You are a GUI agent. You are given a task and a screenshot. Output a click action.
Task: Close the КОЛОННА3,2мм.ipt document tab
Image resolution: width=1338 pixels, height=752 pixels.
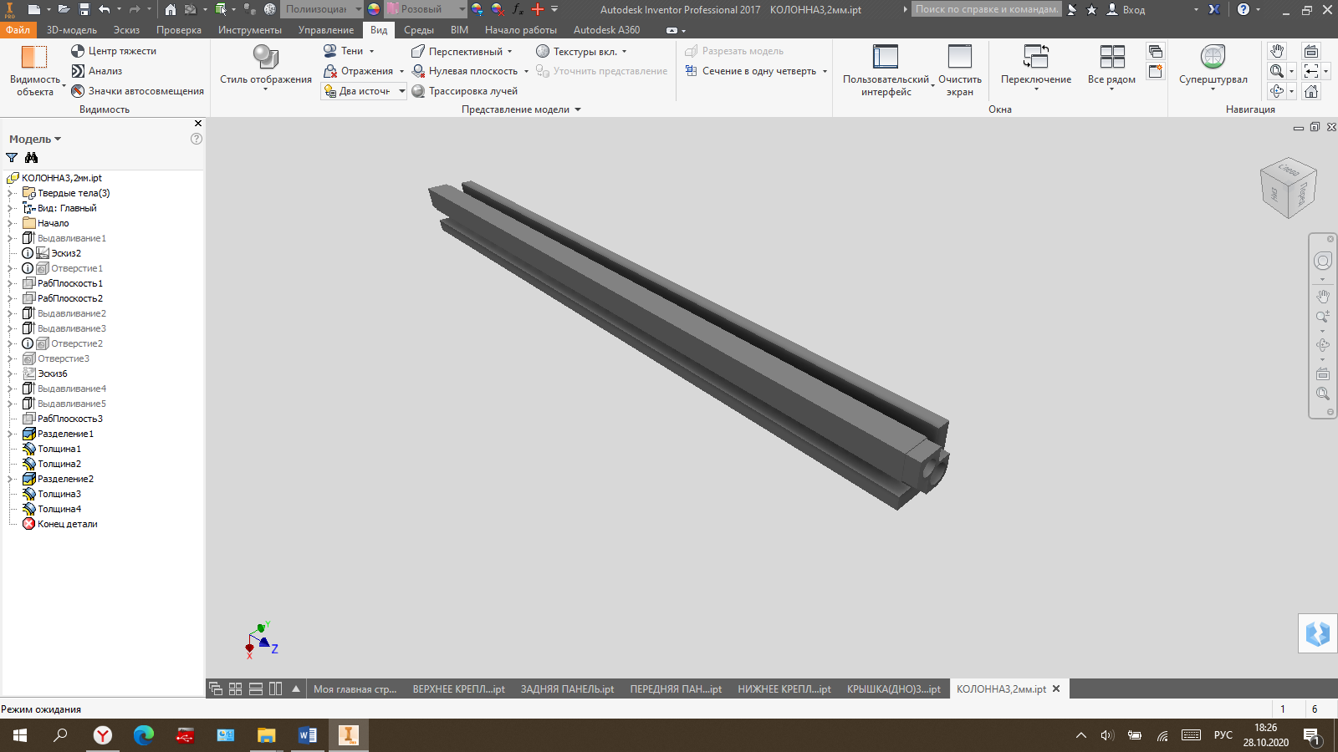[x=1056, y=688]
